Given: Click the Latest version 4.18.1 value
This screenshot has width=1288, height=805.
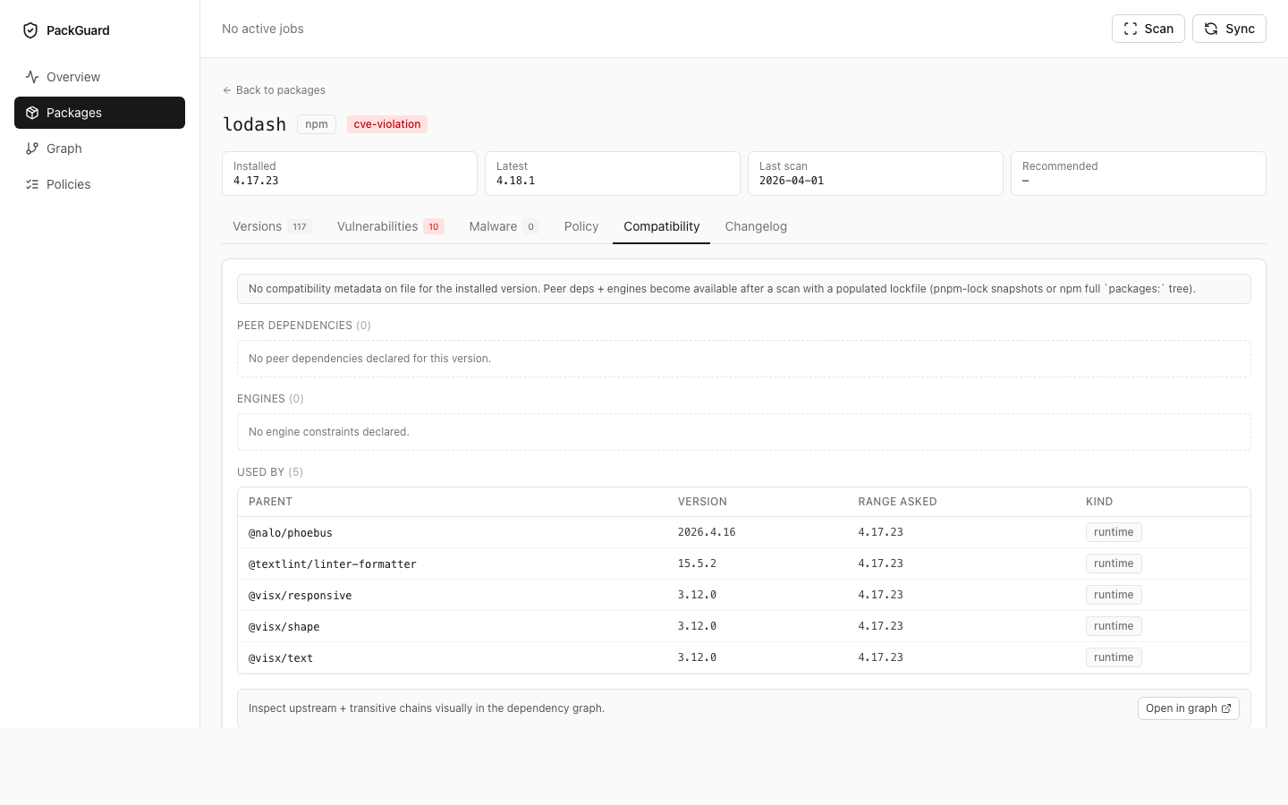Looking at the screenshot, I should 516,181.
